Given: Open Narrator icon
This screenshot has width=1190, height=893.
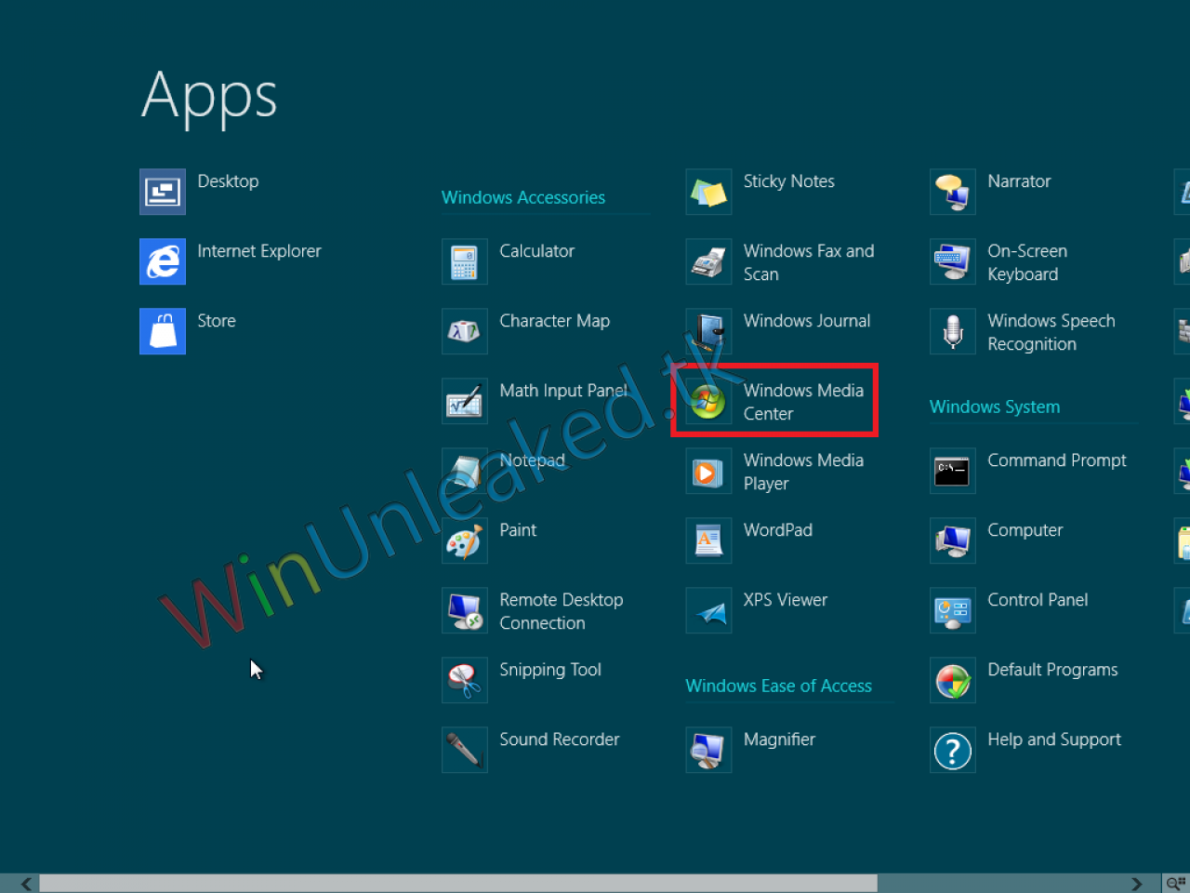Looking at the screenshot, I should click(953, 192).
